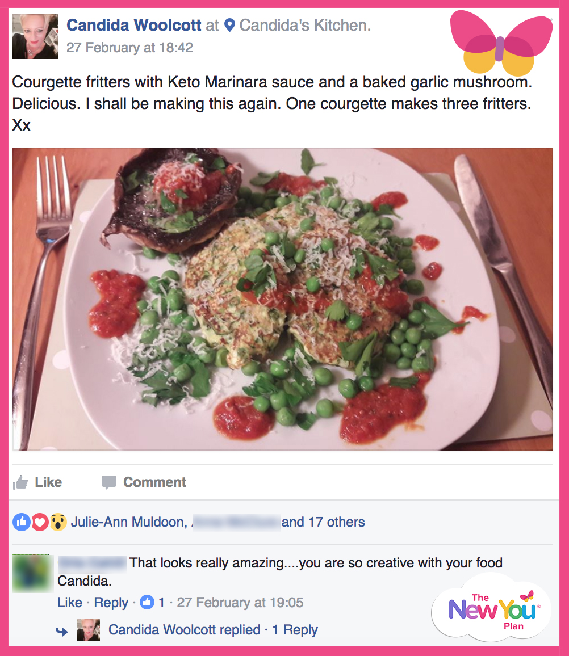Reply to the 'looks really amazing' comment
This screenshot has height=656, width=569.
111,603
